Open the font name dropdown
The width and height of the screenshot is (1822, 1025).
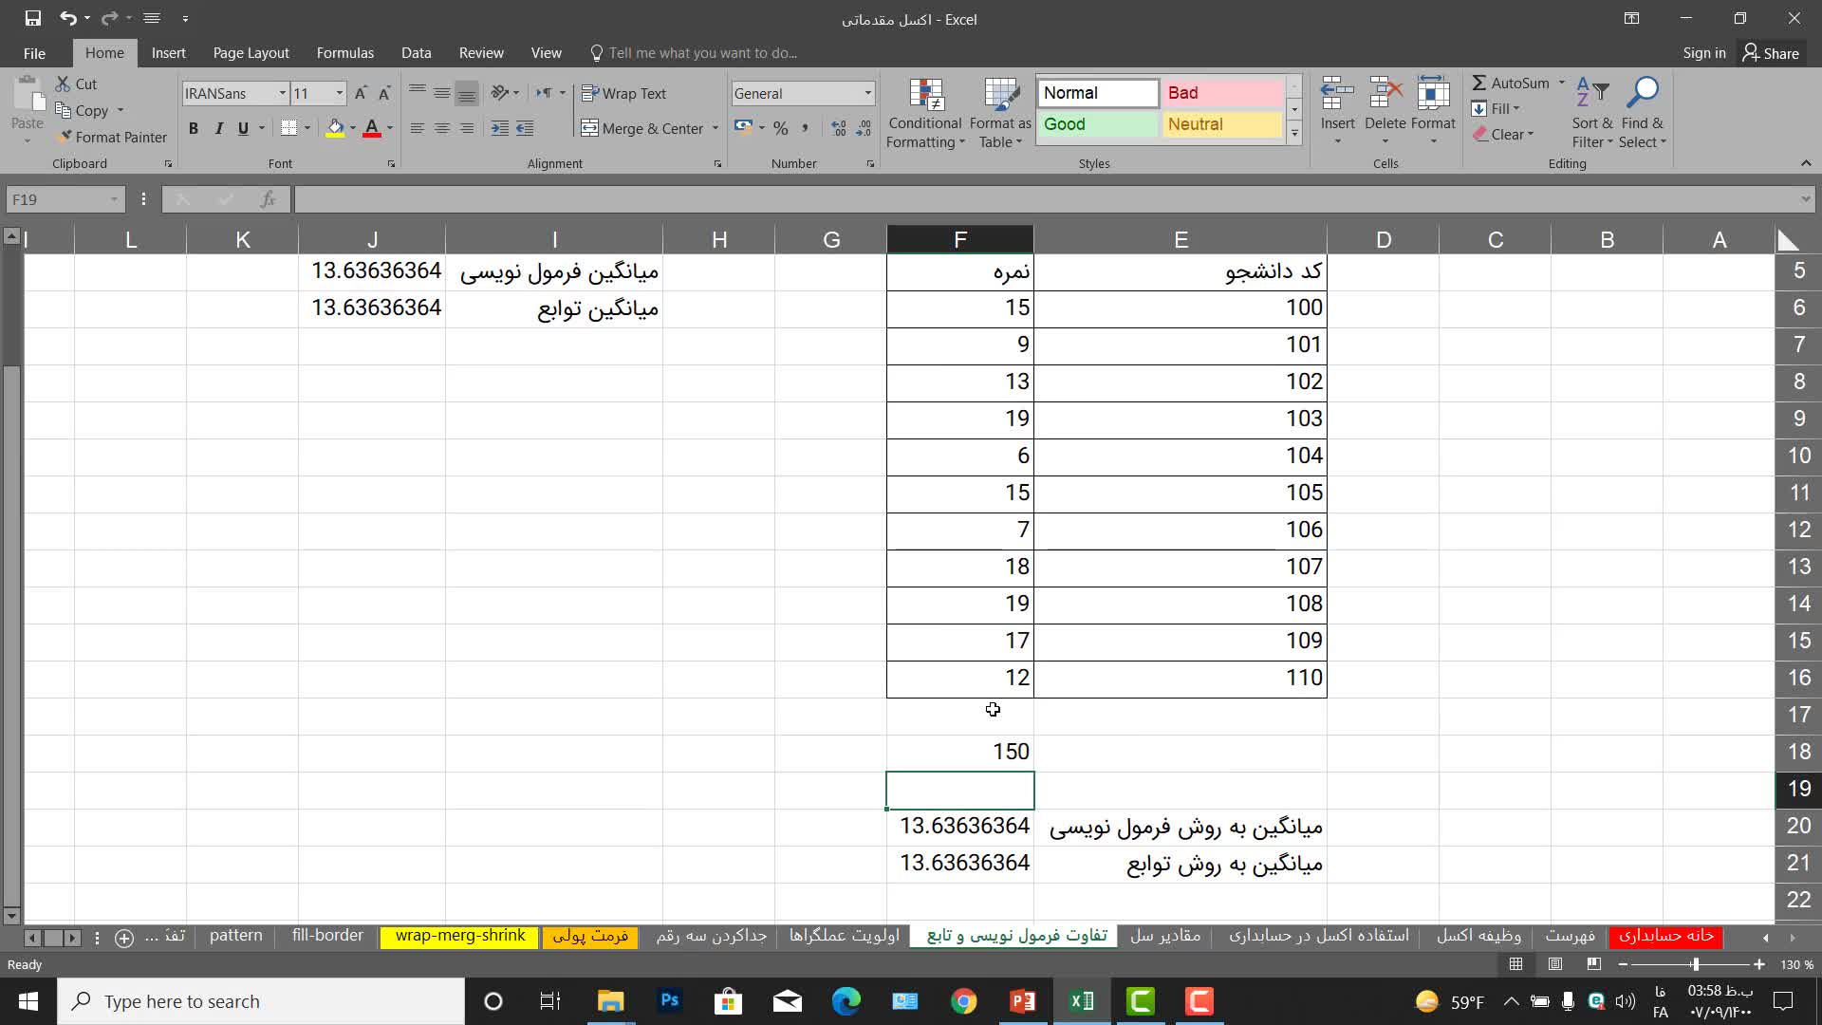[x=282, y=93]
